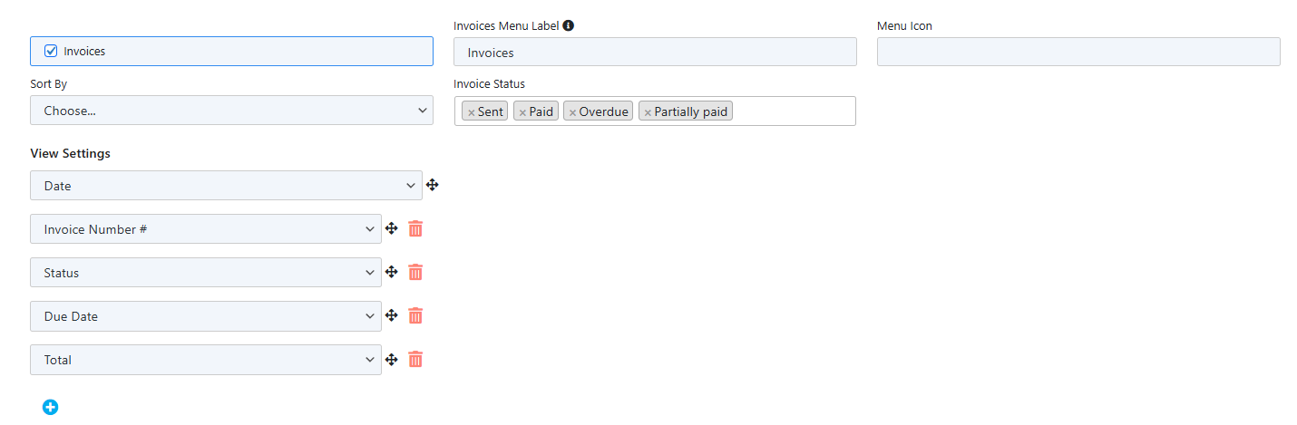
Task: Click the trash icon next to Total
Action: [415, 359]
